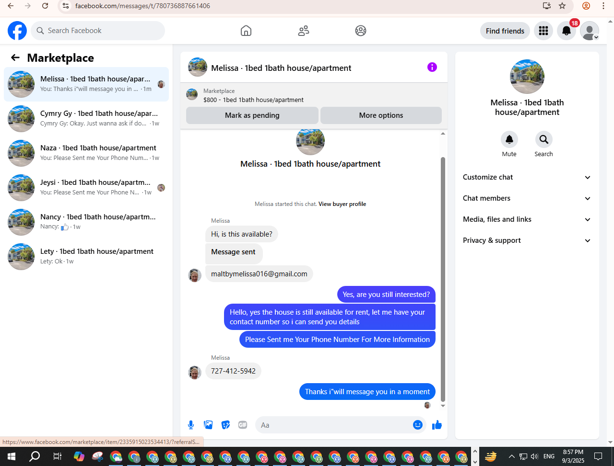
Task: Mute this Melissa conversation
Action: tap(509, 139)
